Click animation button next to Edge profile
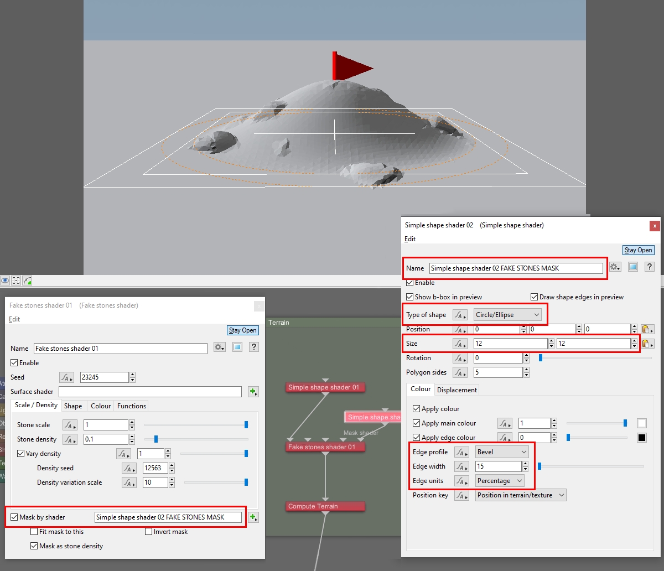The height and width of the screenshot is (571, 664). coord(461,452)
